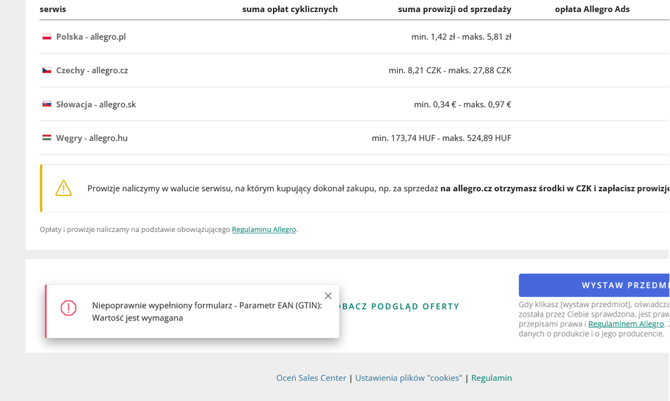670x401 pixels.
Task: Open Ustawienia plików cookies settings
Action: click(x=408, y=378)
